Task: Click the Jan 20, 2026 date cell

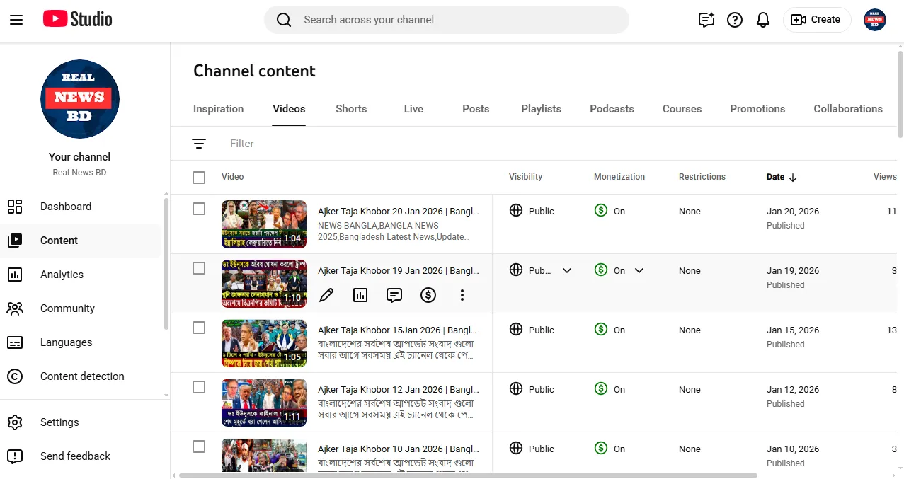Action: tap(793, 212)
